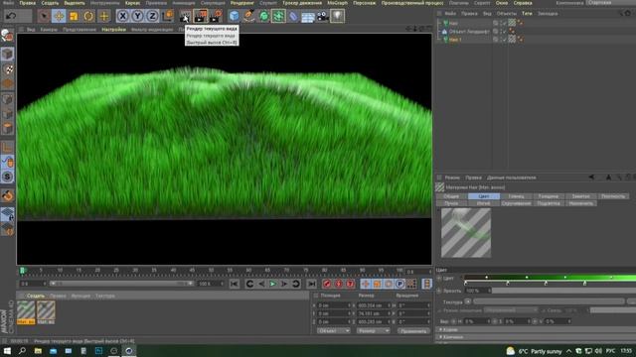
Task: Open Объект dropdown in coordinates panel
Action: click(334, 330)
